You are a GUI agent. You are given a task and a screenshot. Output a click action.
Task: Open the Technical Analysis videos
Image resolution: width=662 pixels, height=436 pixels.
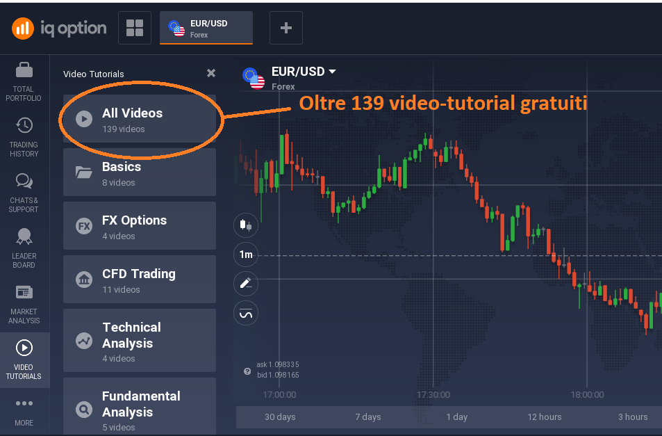[140, 341]
